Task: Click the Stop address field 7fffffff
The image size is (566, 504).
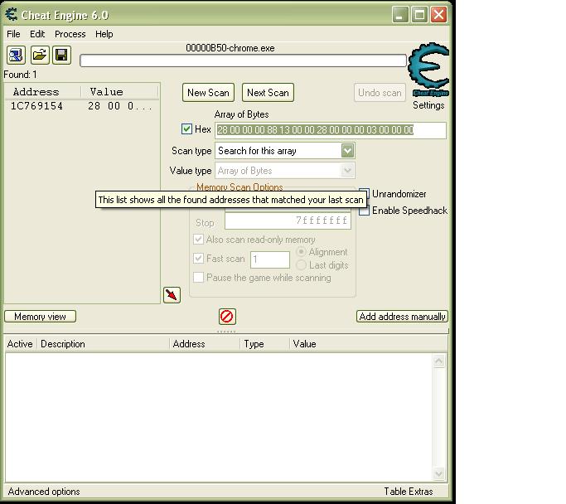Action: coord(288,220)
